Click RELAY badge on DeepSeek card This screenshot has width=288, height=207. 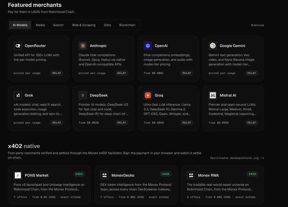point(122,123)
